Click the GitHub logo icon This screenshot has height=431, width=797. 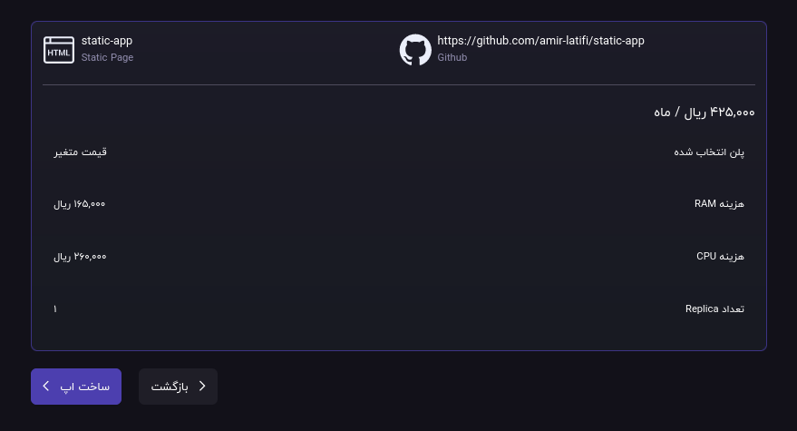click(x=415, y=50)
